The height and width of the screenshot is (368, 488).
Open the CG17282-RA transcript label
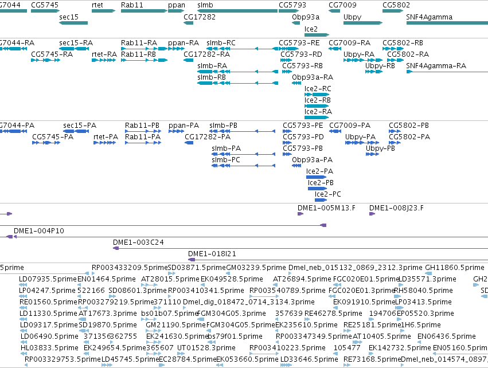206,54
